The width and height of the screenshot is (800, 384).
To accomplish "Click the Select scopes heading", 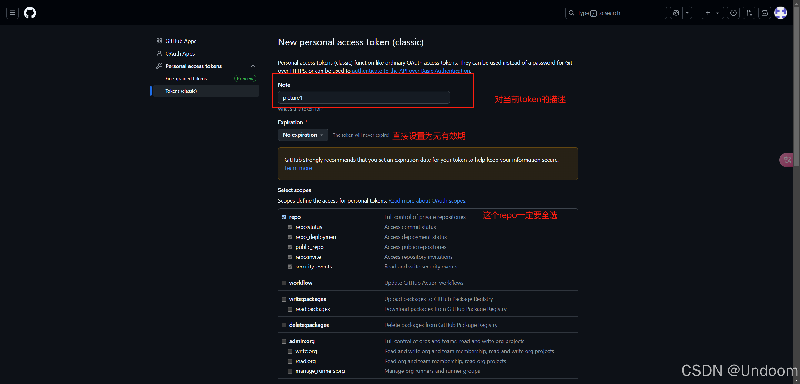I will pos(294,190).
